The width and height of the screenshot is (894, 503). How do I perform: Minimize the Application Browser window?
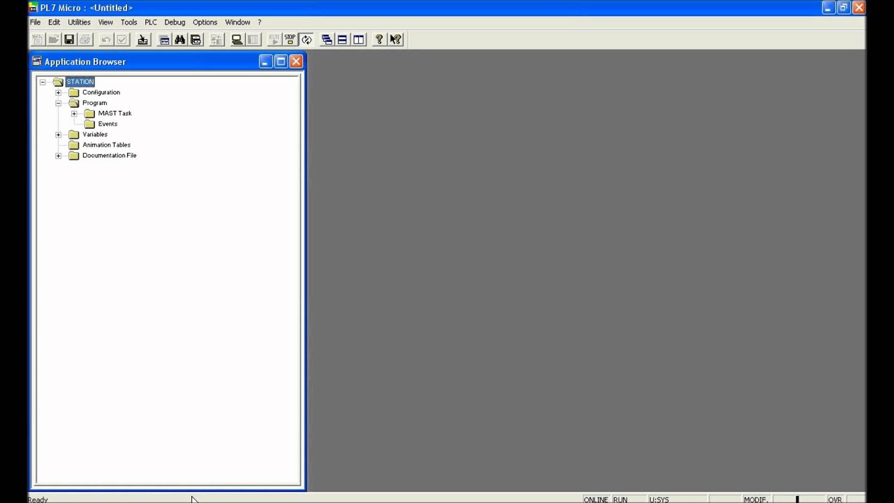265,61
